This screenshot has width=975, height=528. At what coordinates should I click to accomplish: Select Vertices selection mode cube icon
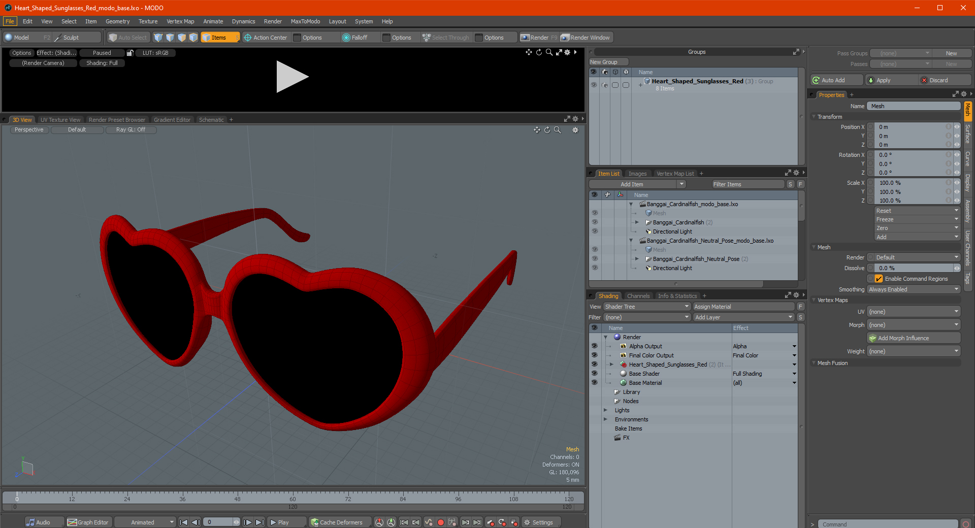tap(158, 38)
